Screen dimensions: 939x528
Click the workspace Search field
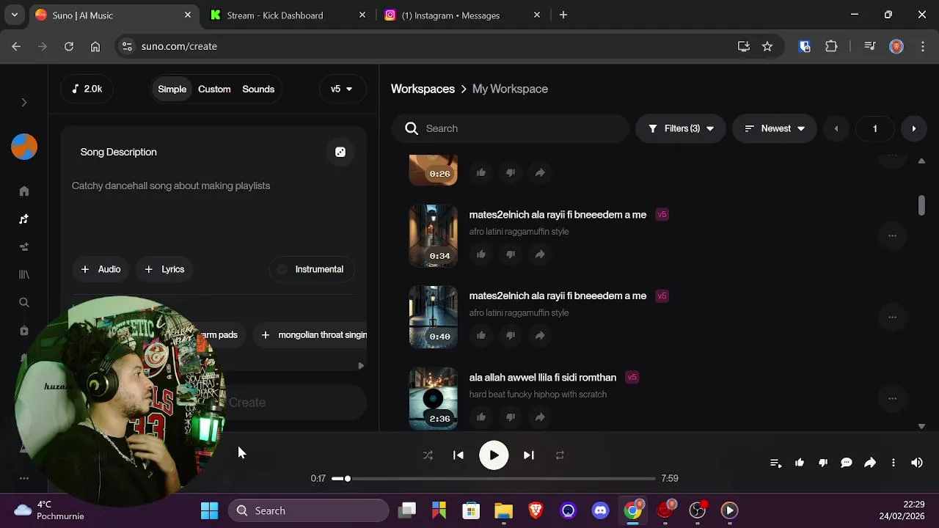(x=511, y=128)
